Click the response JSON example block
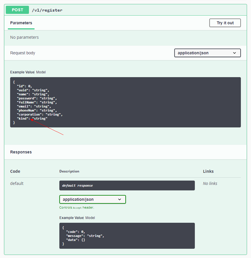Viewport: 251px width, 258px height. pyautogui.click(x=127, y=236)
